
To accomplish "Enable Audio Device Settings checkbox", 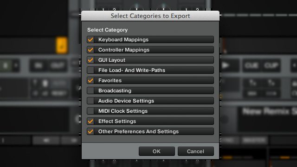I will 90,101.
